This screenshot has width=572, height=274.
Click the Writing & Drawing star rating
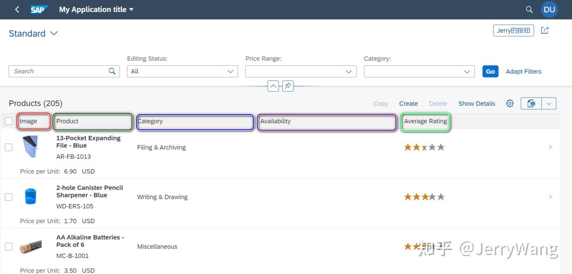[424, 197]
